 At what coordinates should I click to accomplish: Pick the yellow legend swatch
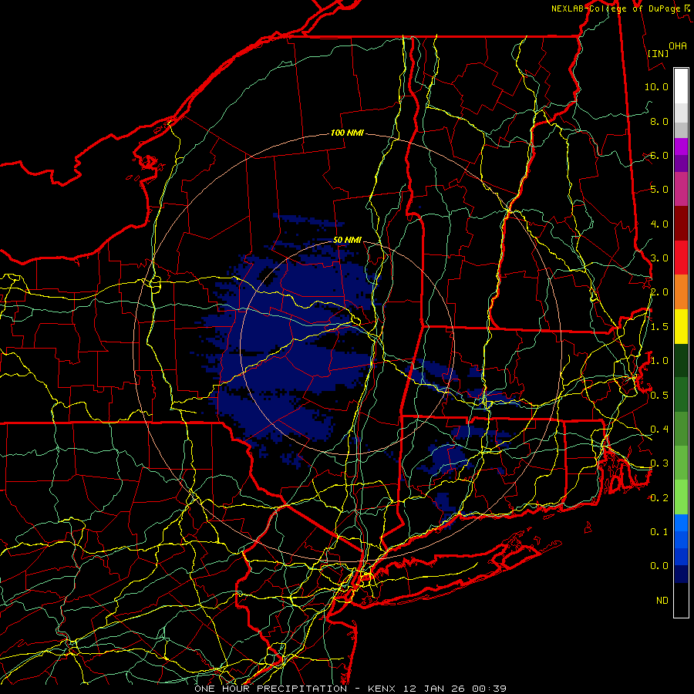click(x=681, y=327)
